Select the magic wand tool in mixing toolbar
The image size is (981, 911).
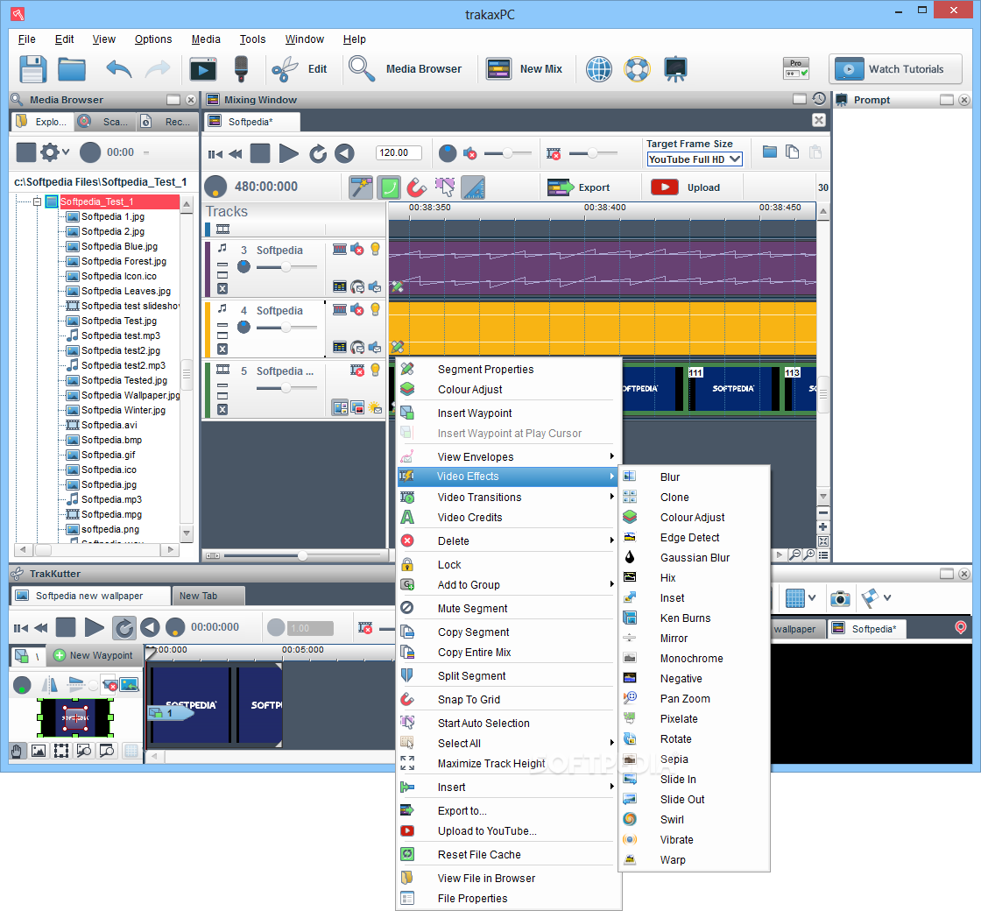pos(361,187)
